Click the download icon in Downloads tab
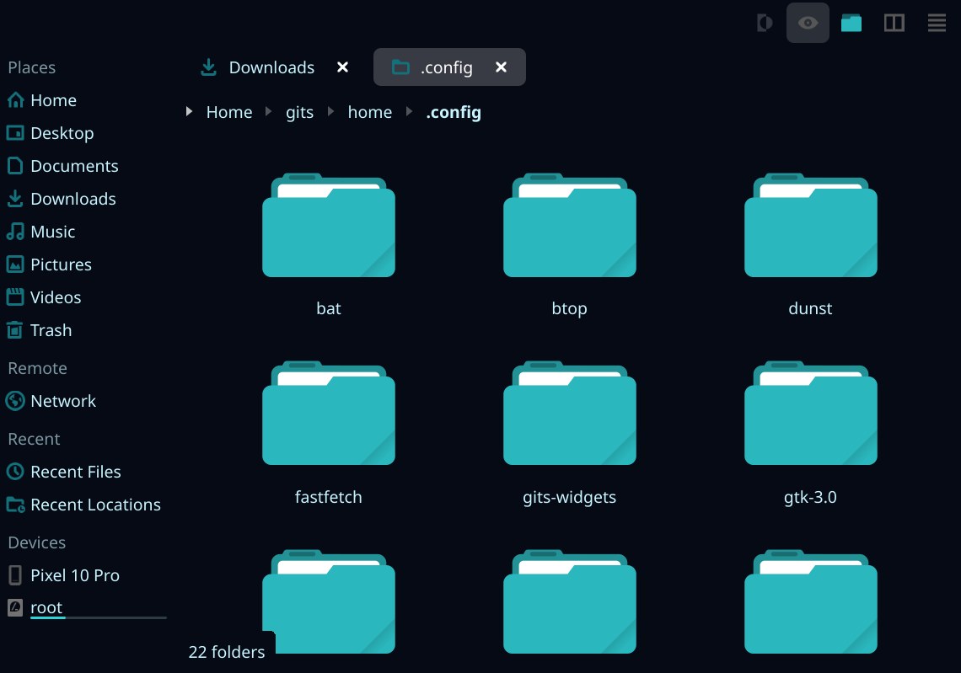Viewport: 961px width, 673px height. pyautogui.click(x=208, y=67)
